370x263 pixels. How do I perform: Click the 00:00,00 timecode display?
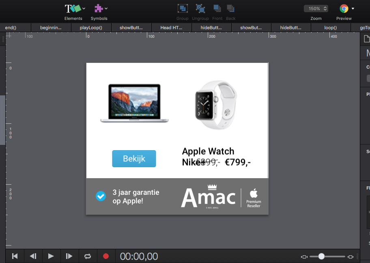(x=139, y=257)
